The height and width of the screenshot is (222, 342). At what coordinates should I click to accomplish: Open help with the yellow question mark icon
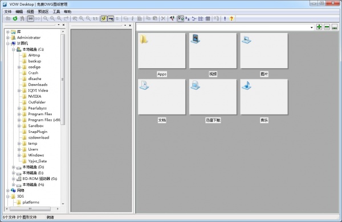(x=231, y=19)
